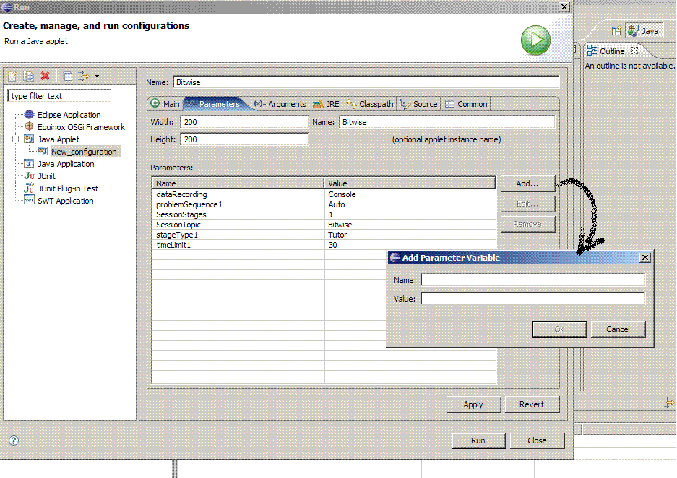Click the New launch configuration icon
This screenshot has width=677, height=478.
12,77
